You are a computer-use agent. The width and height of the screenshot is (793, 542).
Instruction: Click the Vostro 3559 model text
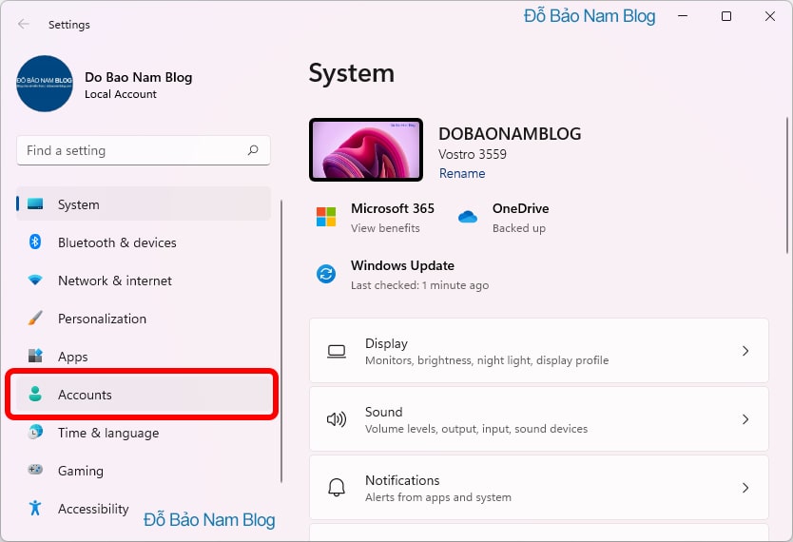(473, 154)
